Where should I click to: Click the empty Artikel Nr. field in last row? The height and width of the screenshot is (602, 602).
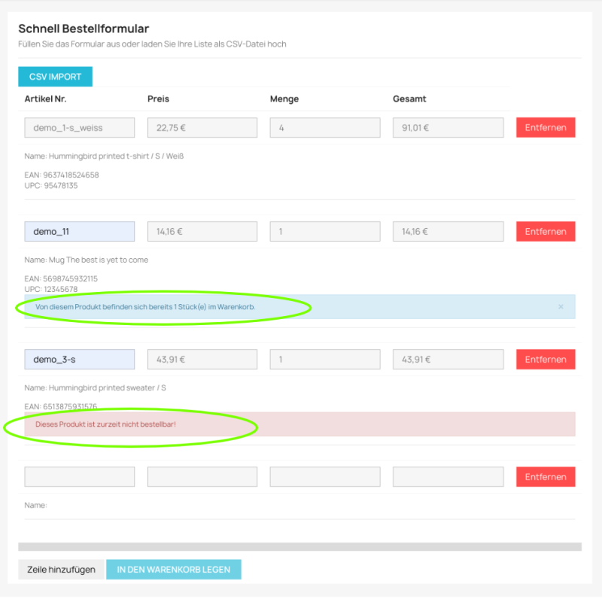pos(79,476)
